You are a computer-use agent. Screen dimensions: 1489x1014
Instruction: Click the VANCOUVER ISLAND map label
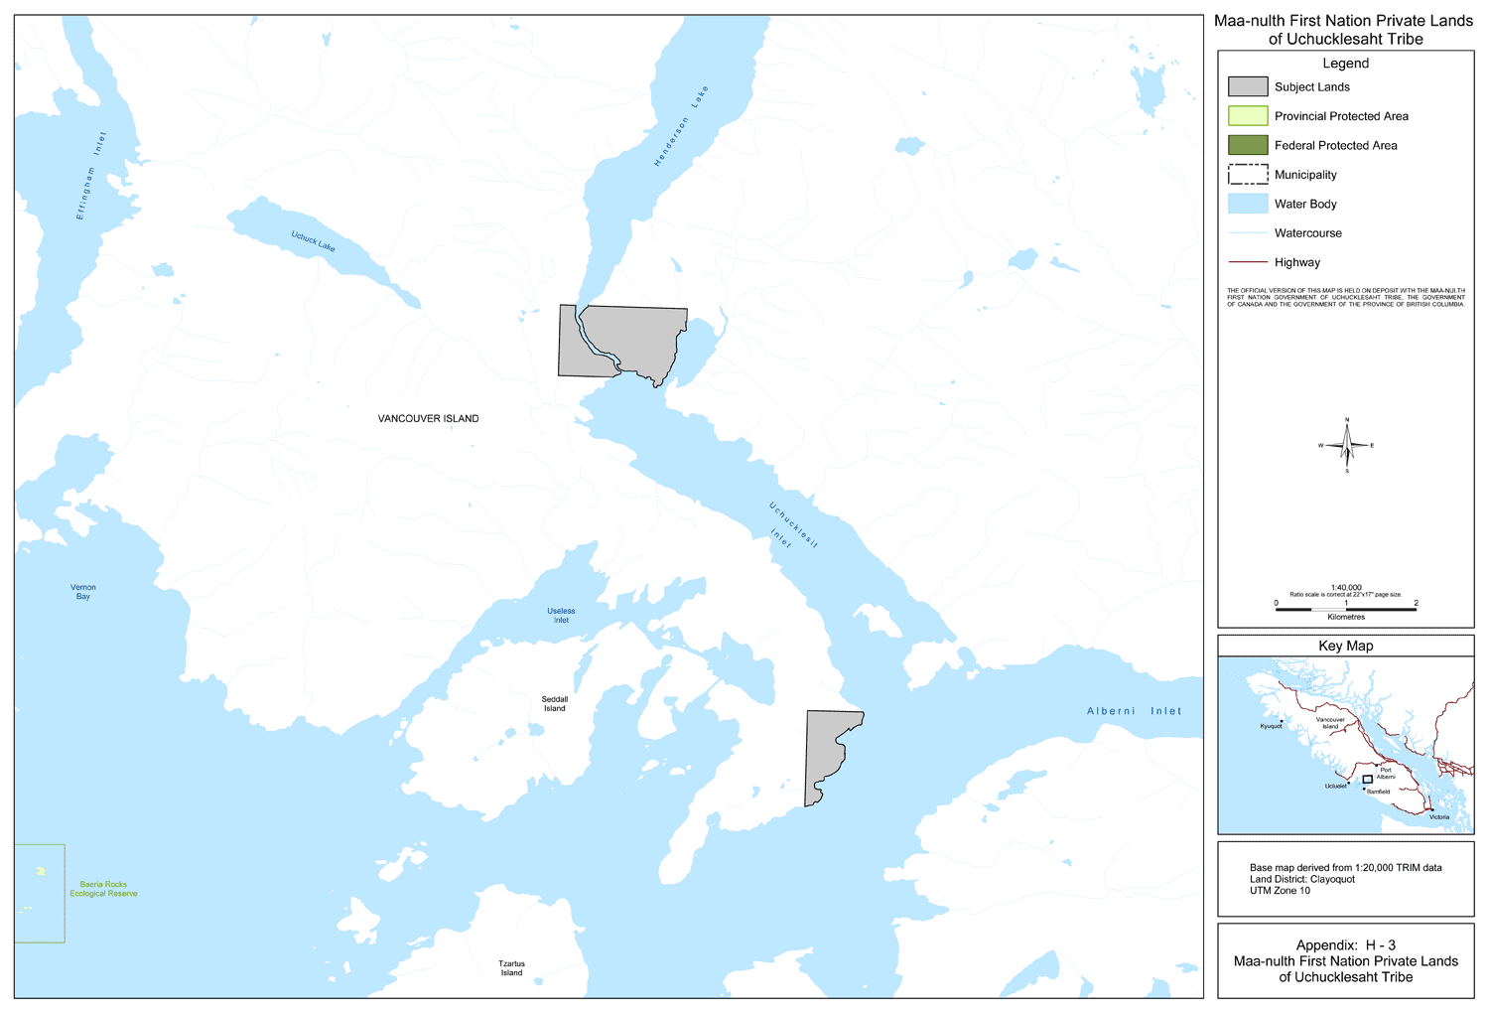tap(428, 419)
